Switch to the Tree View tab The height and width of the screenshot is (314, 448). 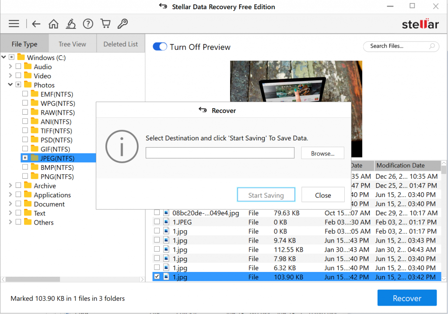(x=72, y=44)
